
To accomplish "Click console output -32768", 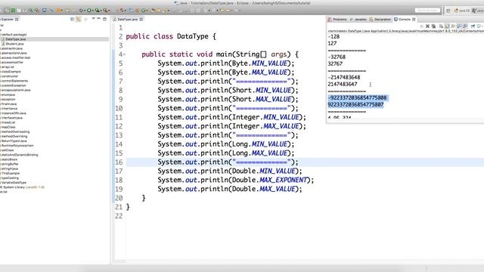I will pyautogui.click(x=337, y=57).
